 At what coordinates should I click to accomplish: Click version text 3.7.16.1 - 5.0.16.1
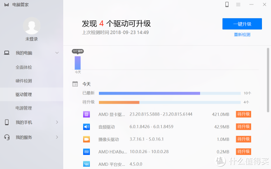[x=146, y=139]
